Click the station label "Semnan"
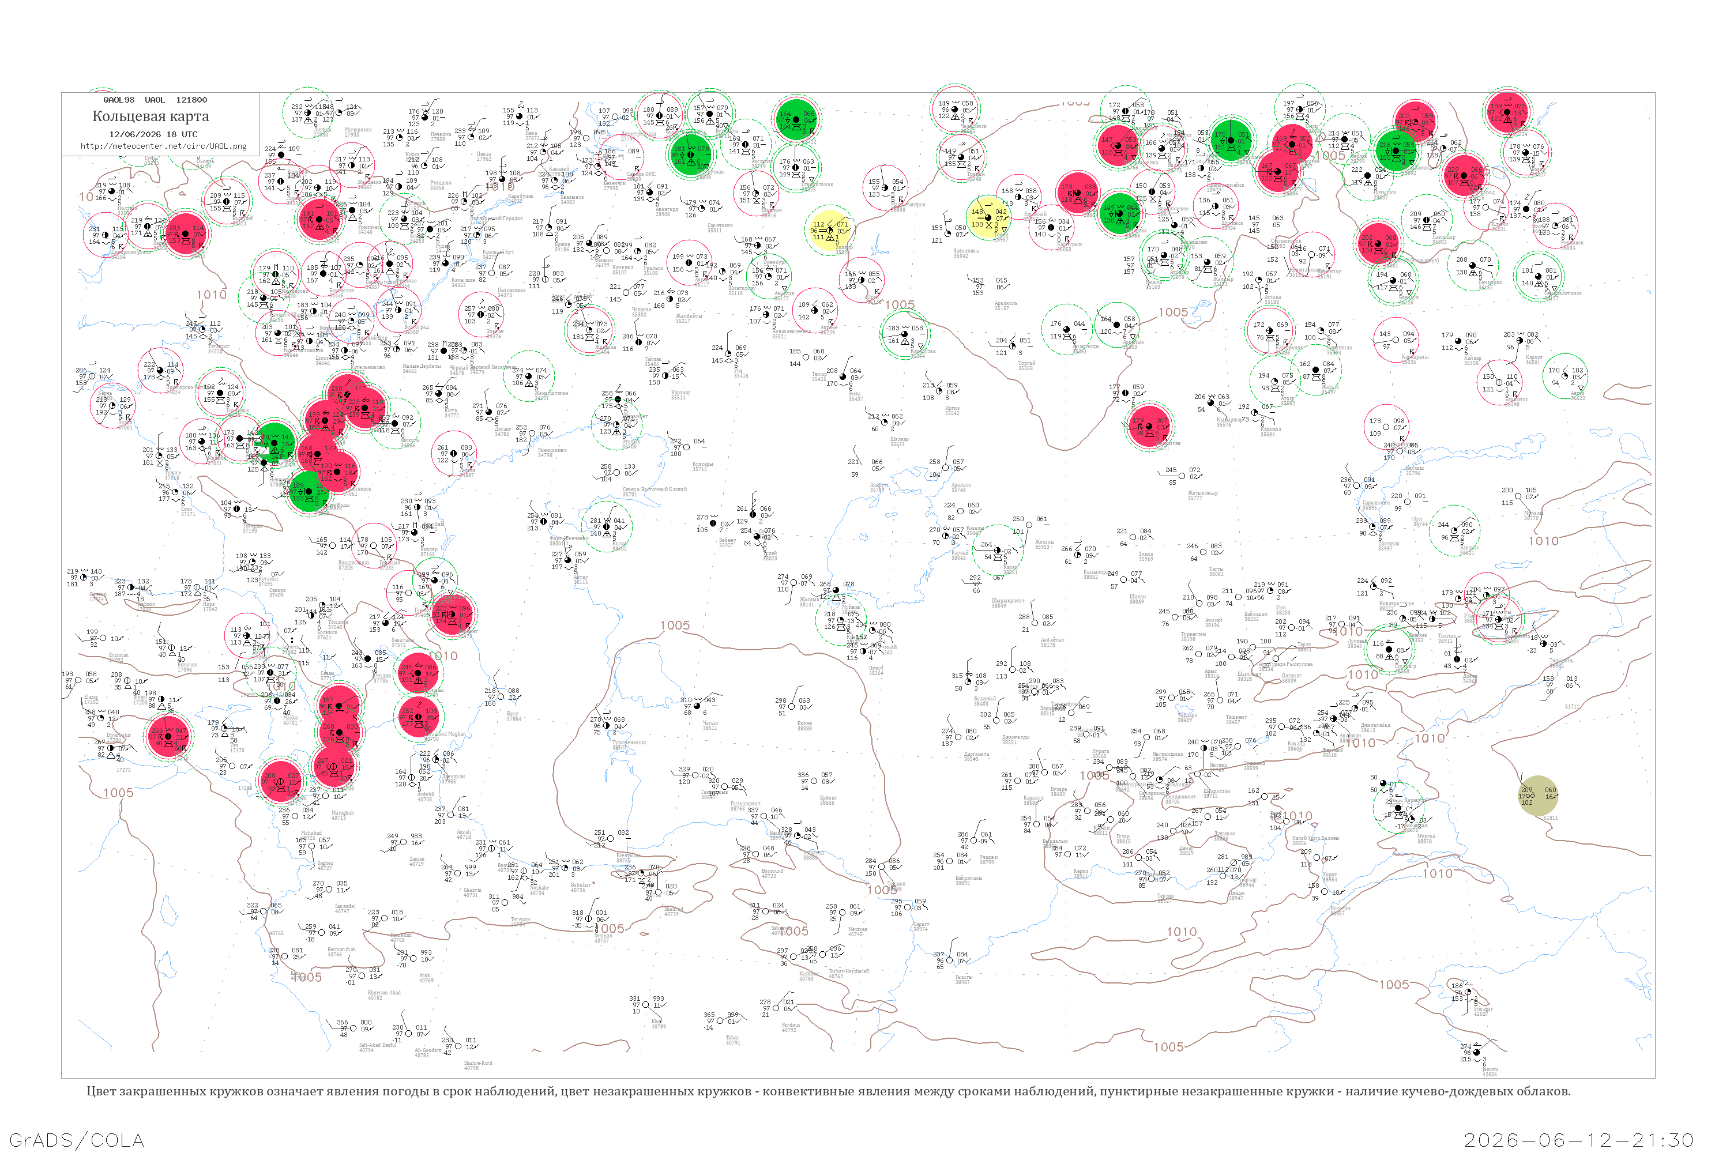1730x1153 pixels. [603, 935]
